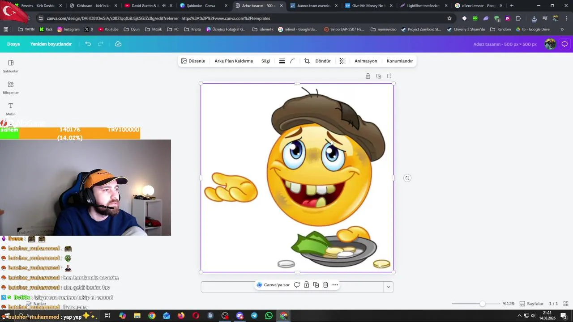This screenshot has width=573, height=322.
Task: Open border style lines icon
Action: [282, 61]
